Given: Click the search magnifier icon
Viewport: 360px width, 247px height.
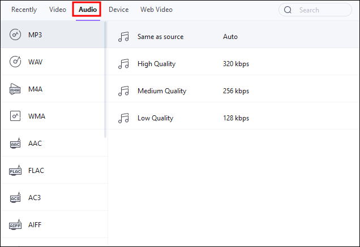Looking at the screenshot, I should (288, 10).
